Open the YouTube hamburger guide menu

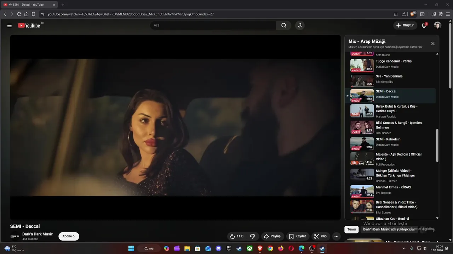pyautogui.click(x=10, y=25)
